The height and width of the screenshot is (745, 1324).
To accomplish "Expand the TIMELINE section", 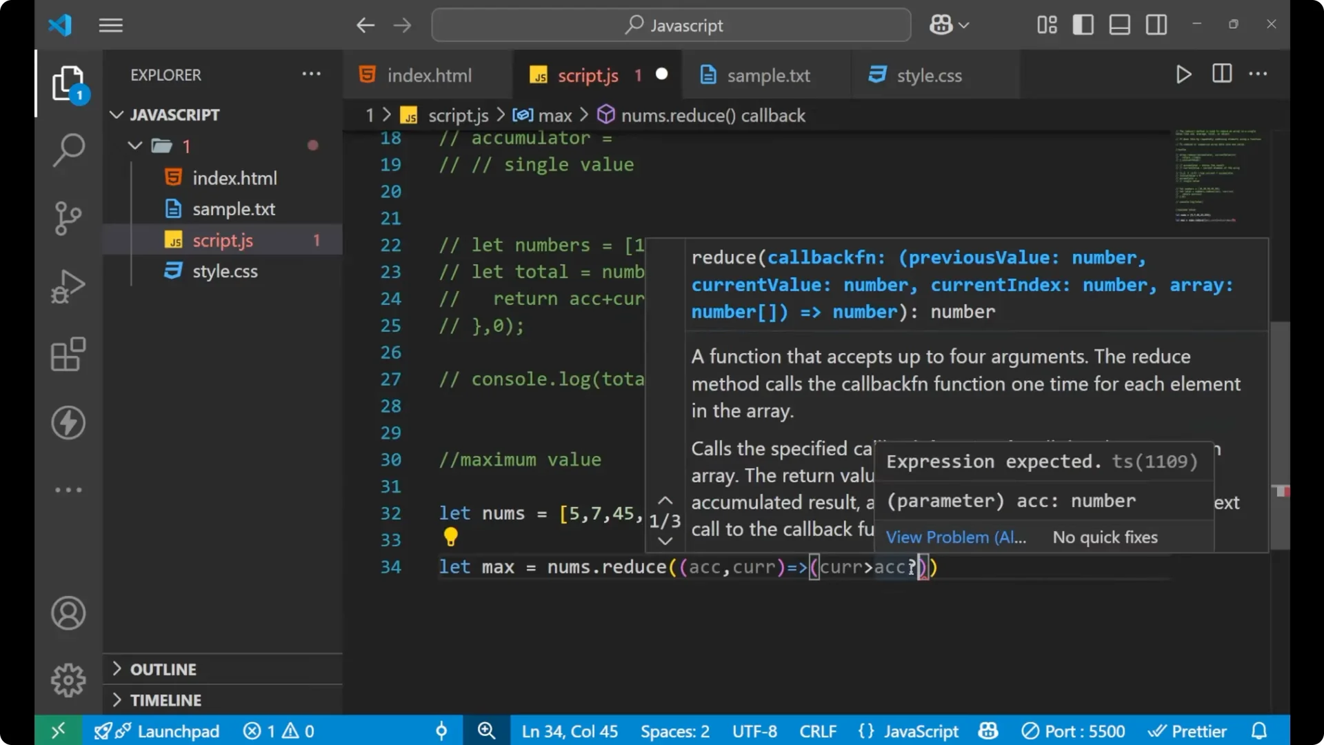I will pos(165,699).
